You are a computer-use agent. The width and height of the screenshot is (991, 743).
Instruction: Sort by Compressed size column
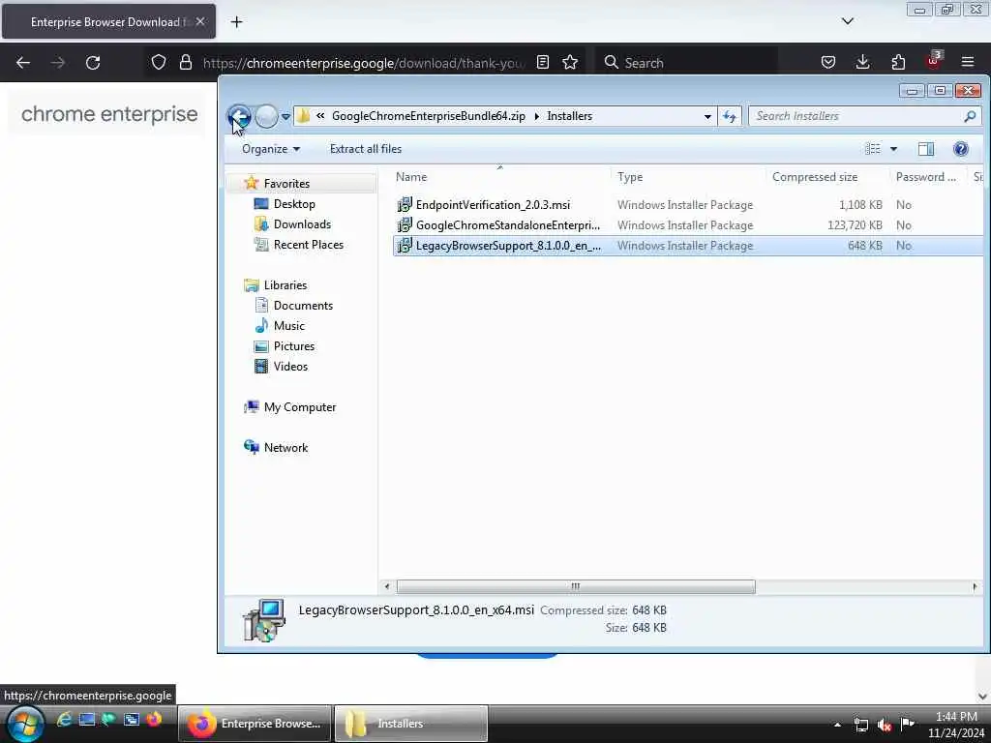point(815,178)
